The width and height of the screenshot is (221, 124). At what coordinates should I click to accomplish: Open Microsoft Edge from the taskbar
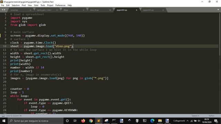pos(152,121)
